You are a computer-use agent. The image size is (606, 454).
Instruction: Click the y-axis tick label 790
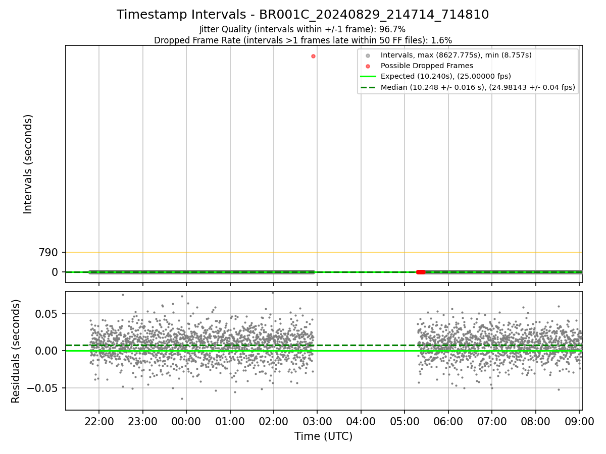(x=49, y=252)
